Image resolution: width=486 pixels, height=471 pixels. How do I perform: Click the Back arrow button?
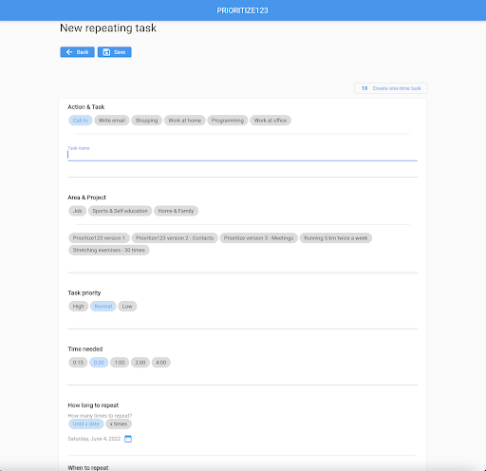(x=77, y=52)
